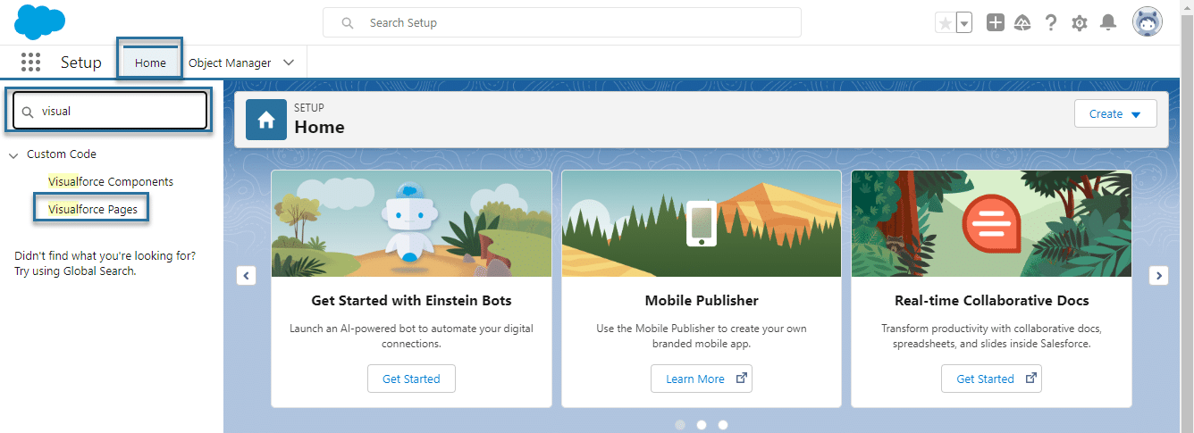The height and width of the screenshot is (433, 1194).
Task: Open the App Launcher grid icon
Action: coord(30,62)
